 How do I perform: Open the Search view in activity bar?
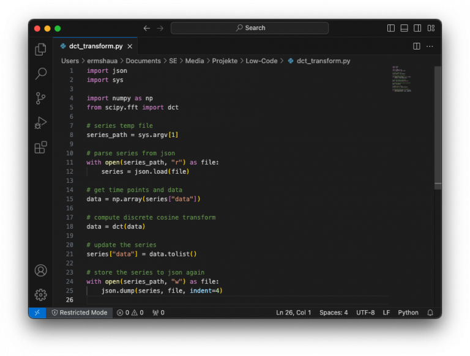(41, 74)
